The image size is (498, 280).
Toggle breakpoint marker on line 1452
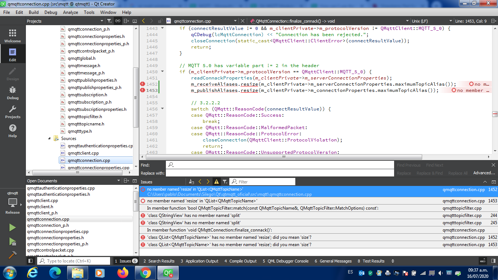point(143,84)
